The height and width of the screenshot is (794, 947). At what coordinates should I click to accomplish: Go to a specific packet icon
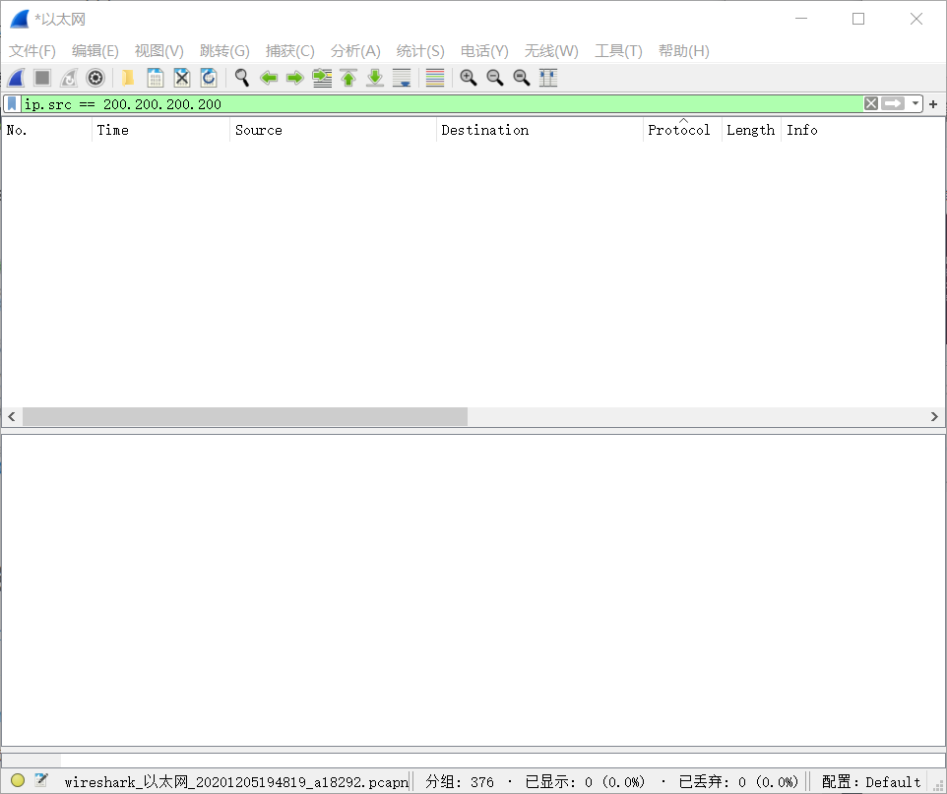(x=322, y=78)
